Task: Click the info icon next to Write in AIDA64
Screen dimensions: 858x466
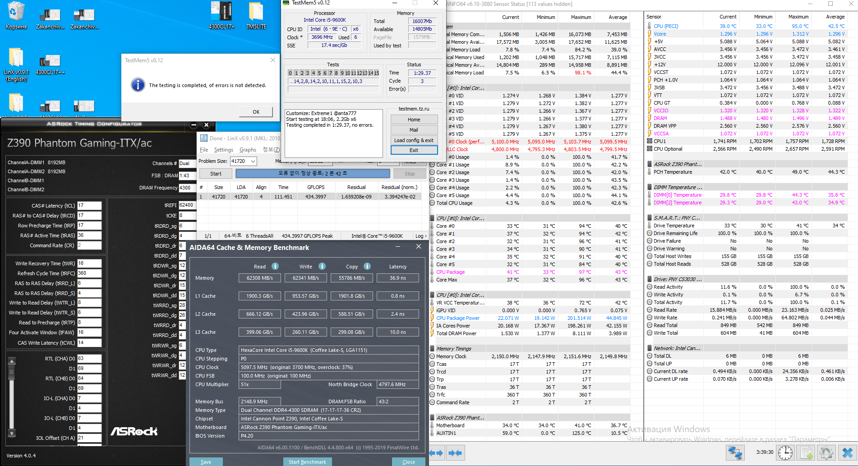Action: point(322,266)
